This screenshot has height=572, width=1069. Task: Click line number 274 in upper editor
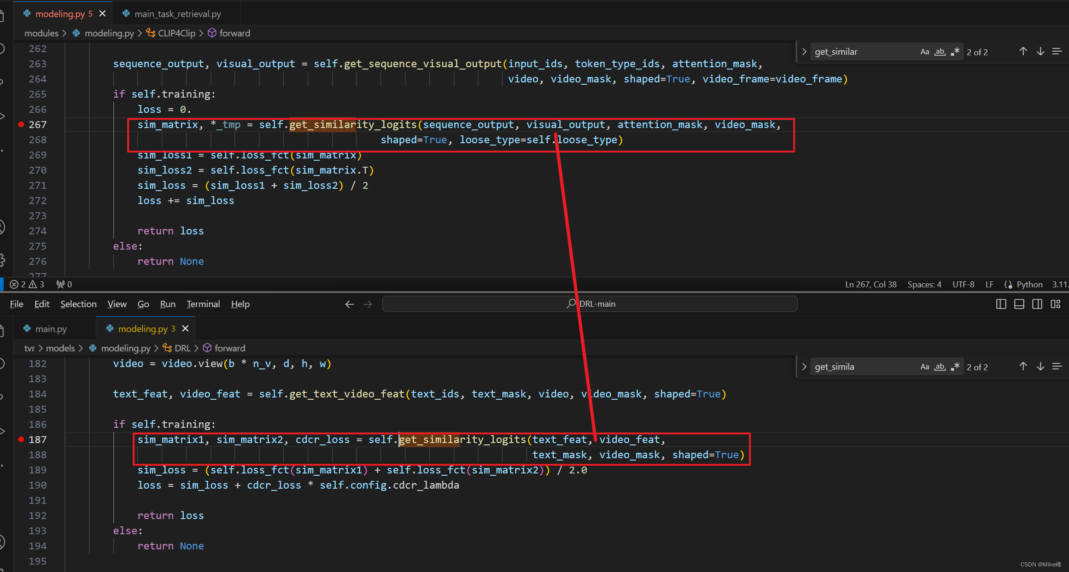pyautogui.click(x=37, y=231)
